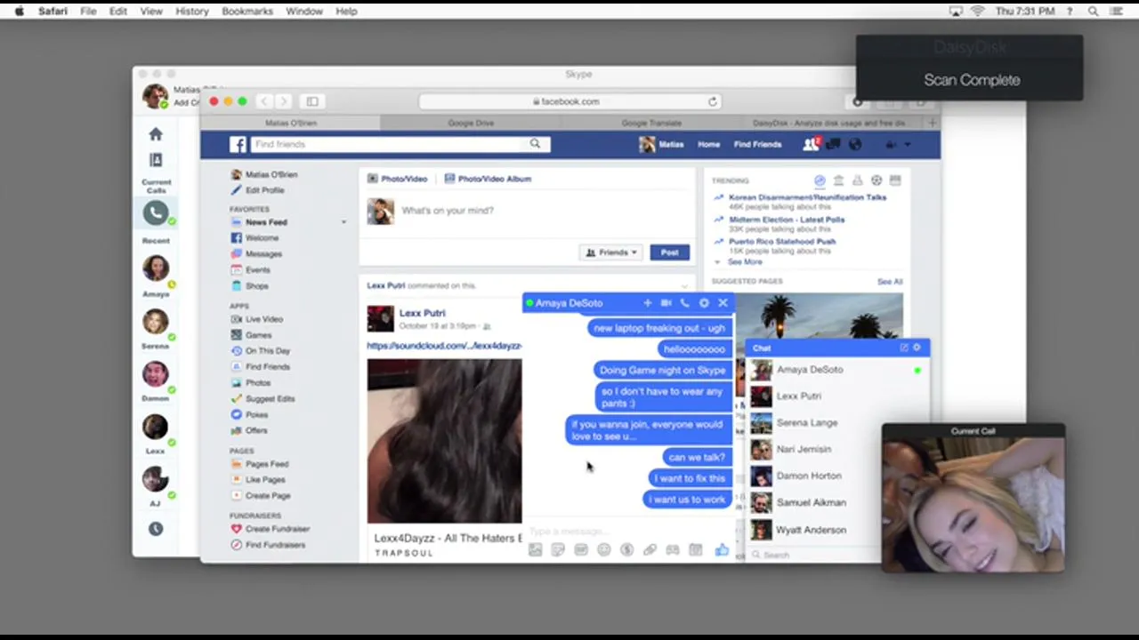
Task: Switch to the Google Drive tab
Action: coord(471,123)
